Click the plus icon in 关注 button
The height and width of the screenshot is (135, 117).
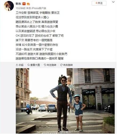[96, 3]
